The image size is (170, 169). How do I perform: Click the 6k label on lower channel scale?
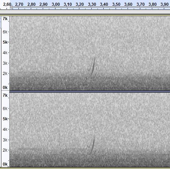[x=5, y=109]
